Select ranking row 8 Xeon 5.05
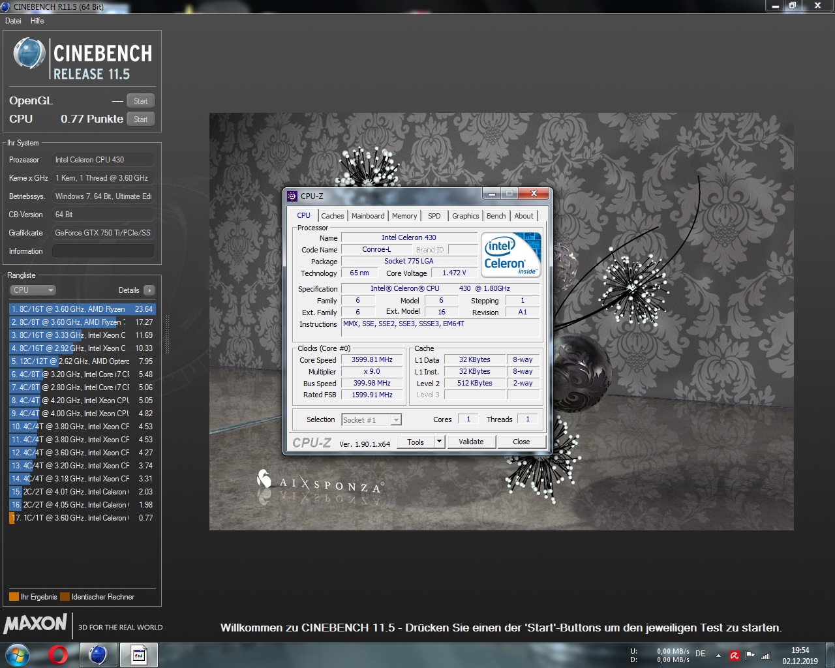Image resolution: width=835 pixels, height=668 pixels. click(82, 401)
